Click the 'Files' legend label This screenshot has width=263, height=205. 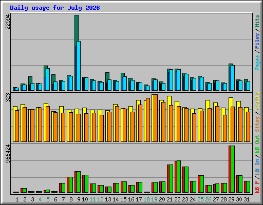pos(257,41)
